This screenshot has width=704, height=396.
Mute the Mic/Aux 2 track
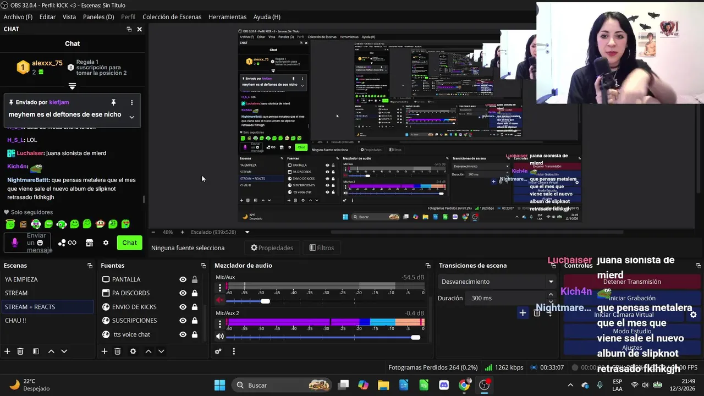[x=220, y=337]
